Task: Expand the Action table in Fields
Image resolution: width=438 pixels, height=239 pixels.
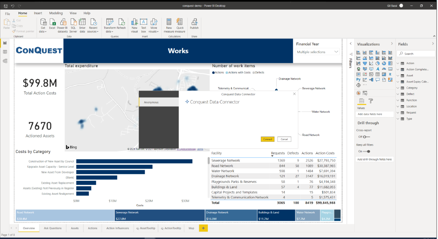Action: point(398,63)
